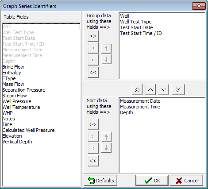Restore settings with the Defaults button

point(101,181)
